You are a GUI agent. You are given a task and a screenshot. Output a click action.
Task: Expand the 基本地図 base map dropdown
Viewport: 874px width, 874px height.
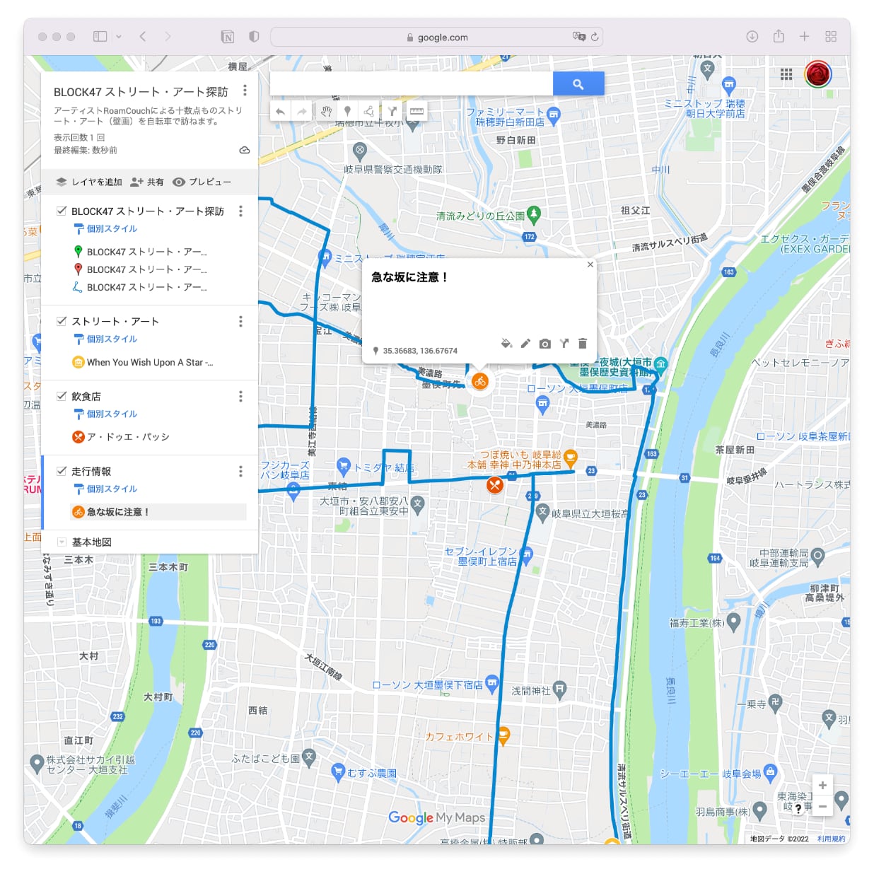coord(62,542)
